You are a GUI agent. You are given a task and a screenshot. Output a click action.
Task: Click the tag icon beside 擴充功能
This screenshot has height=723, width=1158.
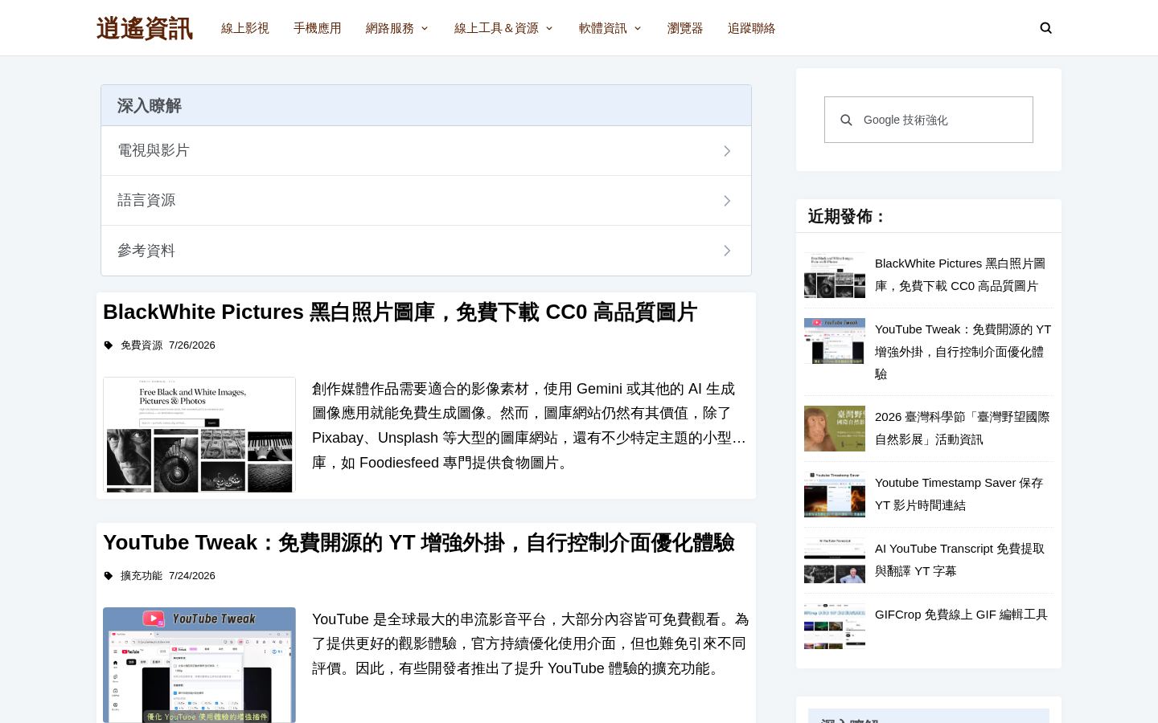point(109,576)
